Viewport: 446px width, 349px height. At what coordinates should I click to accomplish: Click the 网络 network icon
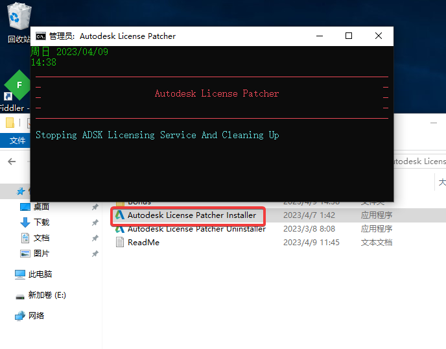pyautogui.click(x=20, y=316)
